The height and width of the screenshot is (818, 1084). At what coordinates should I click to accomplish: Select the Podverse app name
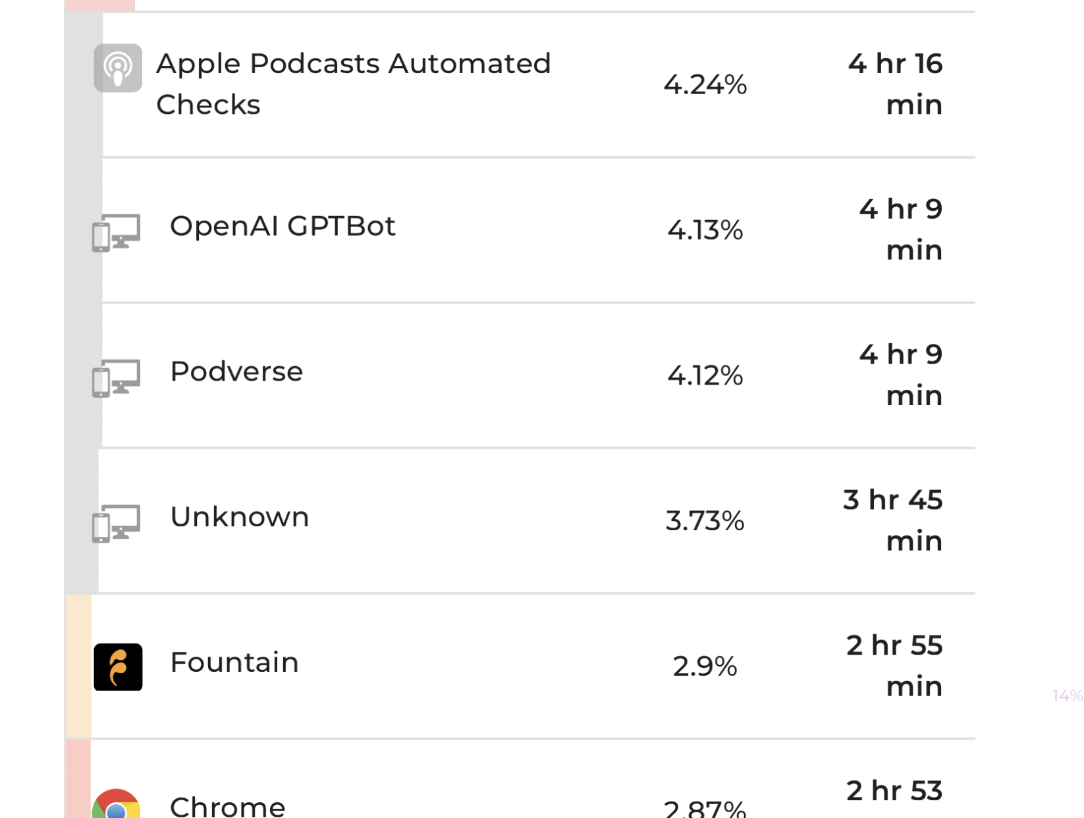[236, 372]
